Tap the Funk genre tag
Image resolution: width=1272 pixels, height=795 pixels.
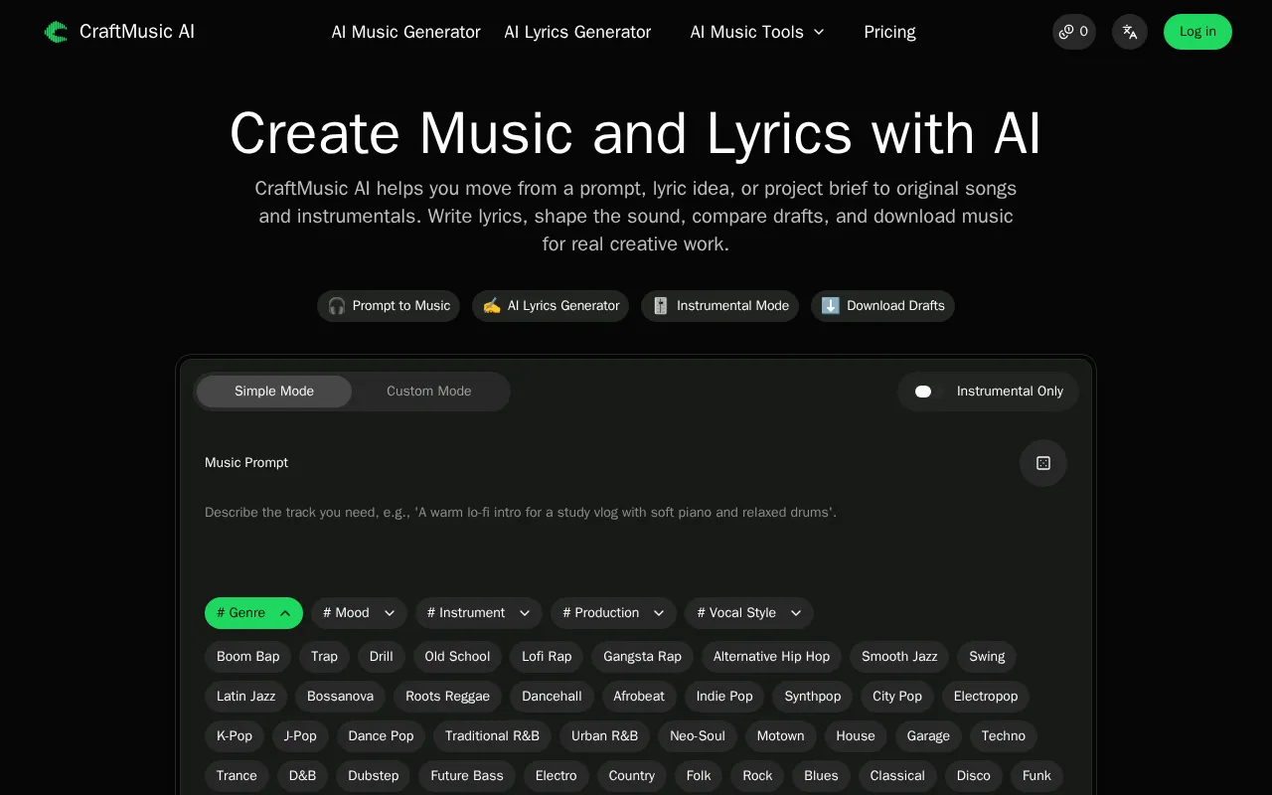coord(1036,776)
